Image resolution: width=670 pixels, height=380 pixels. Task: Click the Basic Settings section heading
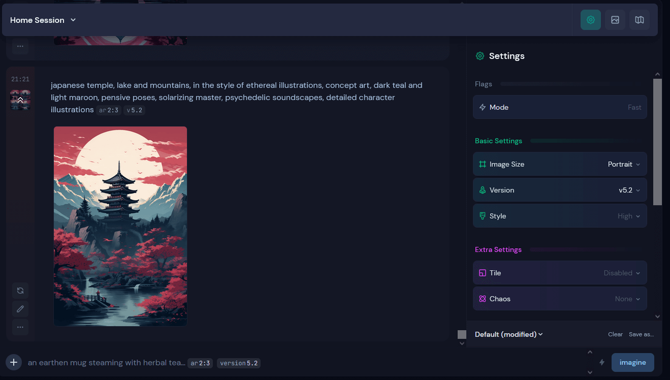click(x=499, y=141)
